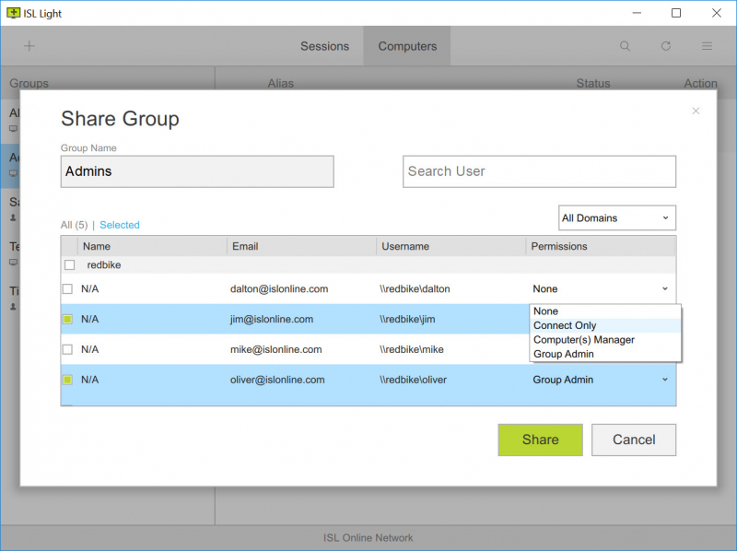Screen dimensions: 737x551
Task: Click the \\redbike\mike username cell
Action: 411,349
